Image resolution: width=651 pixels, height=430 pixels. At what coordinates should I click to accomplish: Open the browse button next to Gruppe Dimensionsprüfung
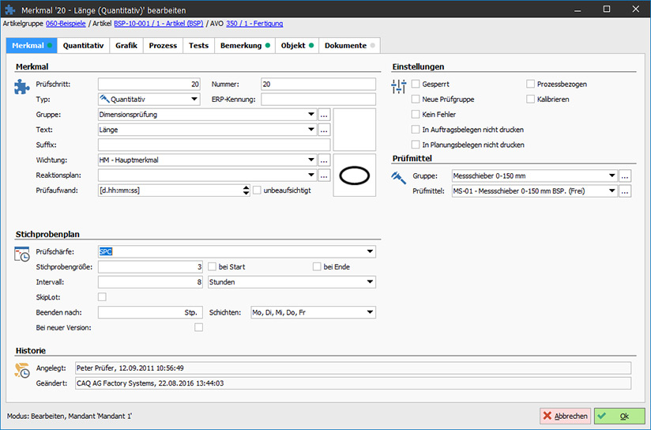point(324,115)
